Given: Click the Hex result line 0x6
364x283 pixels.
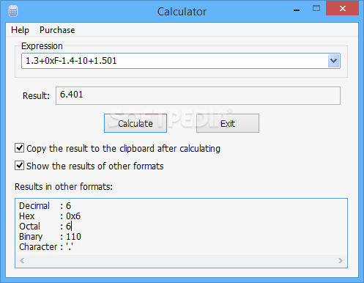Looking at the screenshot, I should click(x=50, y=216).
